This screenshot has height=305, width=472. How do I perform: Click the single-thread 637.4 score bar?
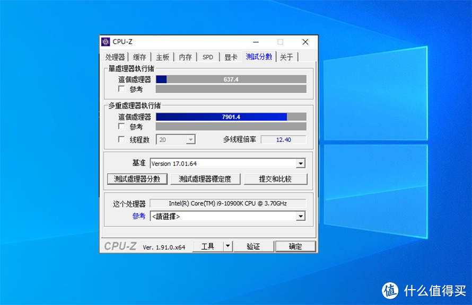(231, 79)
